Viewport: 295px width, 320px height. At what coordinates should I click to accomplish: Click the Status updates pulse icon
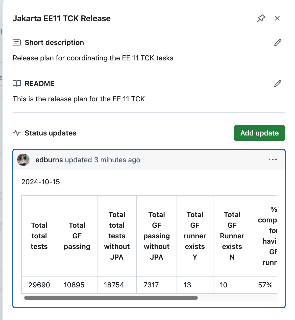coord(17,133)
